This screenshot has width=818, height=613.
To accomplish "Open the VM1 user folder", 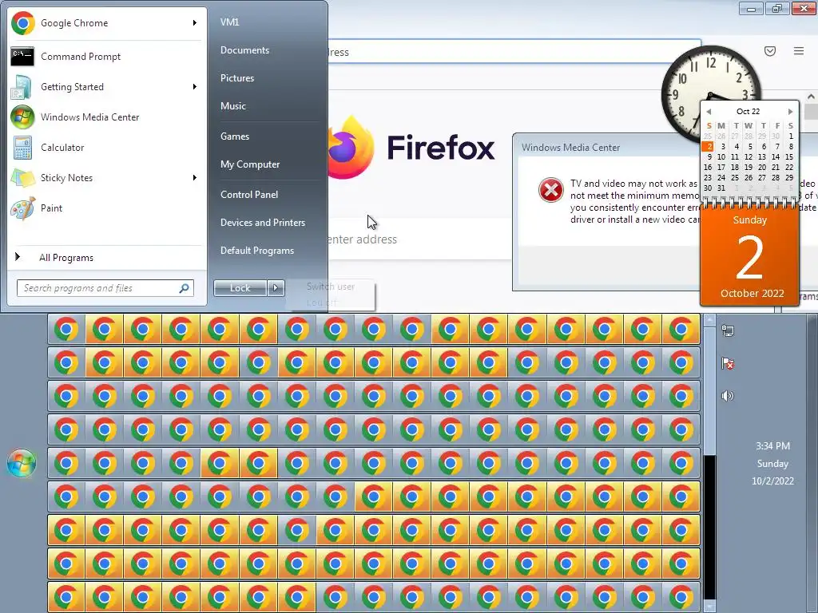I will click(x=229, y=22).
